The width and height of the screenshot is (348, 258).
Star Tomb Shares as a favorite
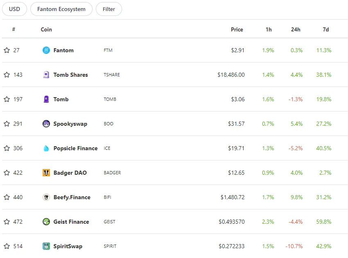7,75
